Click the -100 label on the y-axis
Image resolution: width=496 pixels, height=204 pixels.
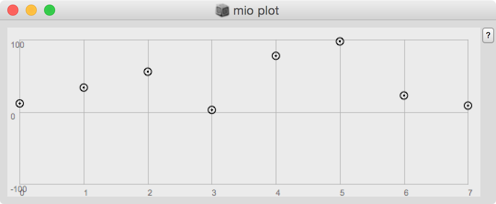(19, 189)
